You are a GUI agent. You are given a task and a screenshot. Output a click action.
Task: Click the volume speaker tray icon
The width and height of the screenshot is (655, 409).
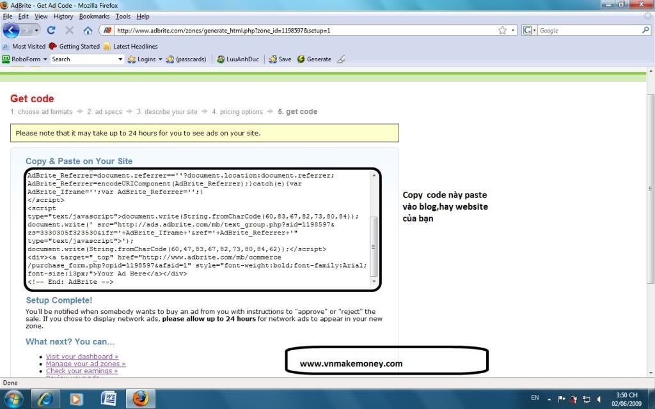point(599,399)
